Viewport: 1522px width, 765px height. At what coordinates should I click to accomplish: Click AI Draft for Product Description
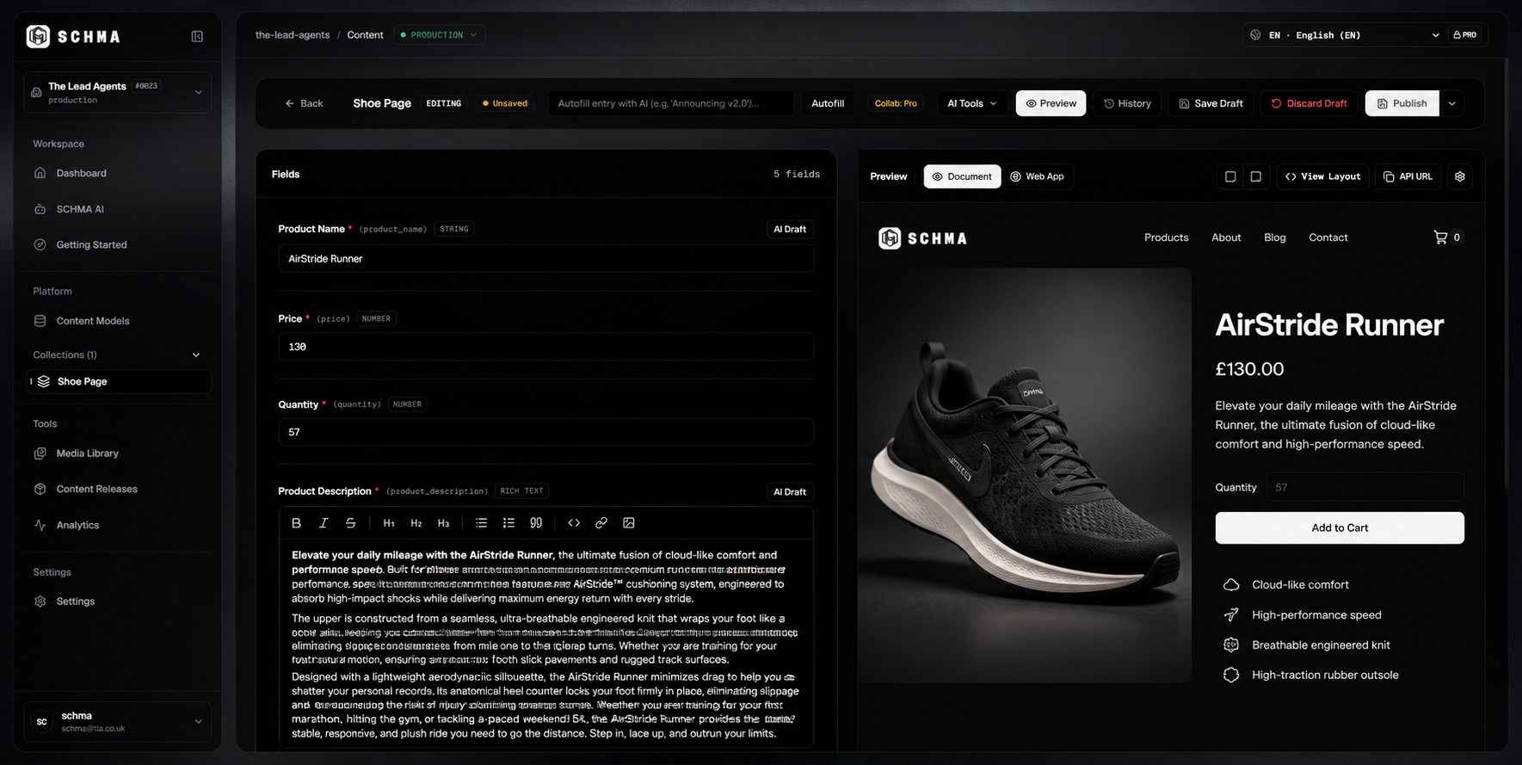[x=789, y=492]
